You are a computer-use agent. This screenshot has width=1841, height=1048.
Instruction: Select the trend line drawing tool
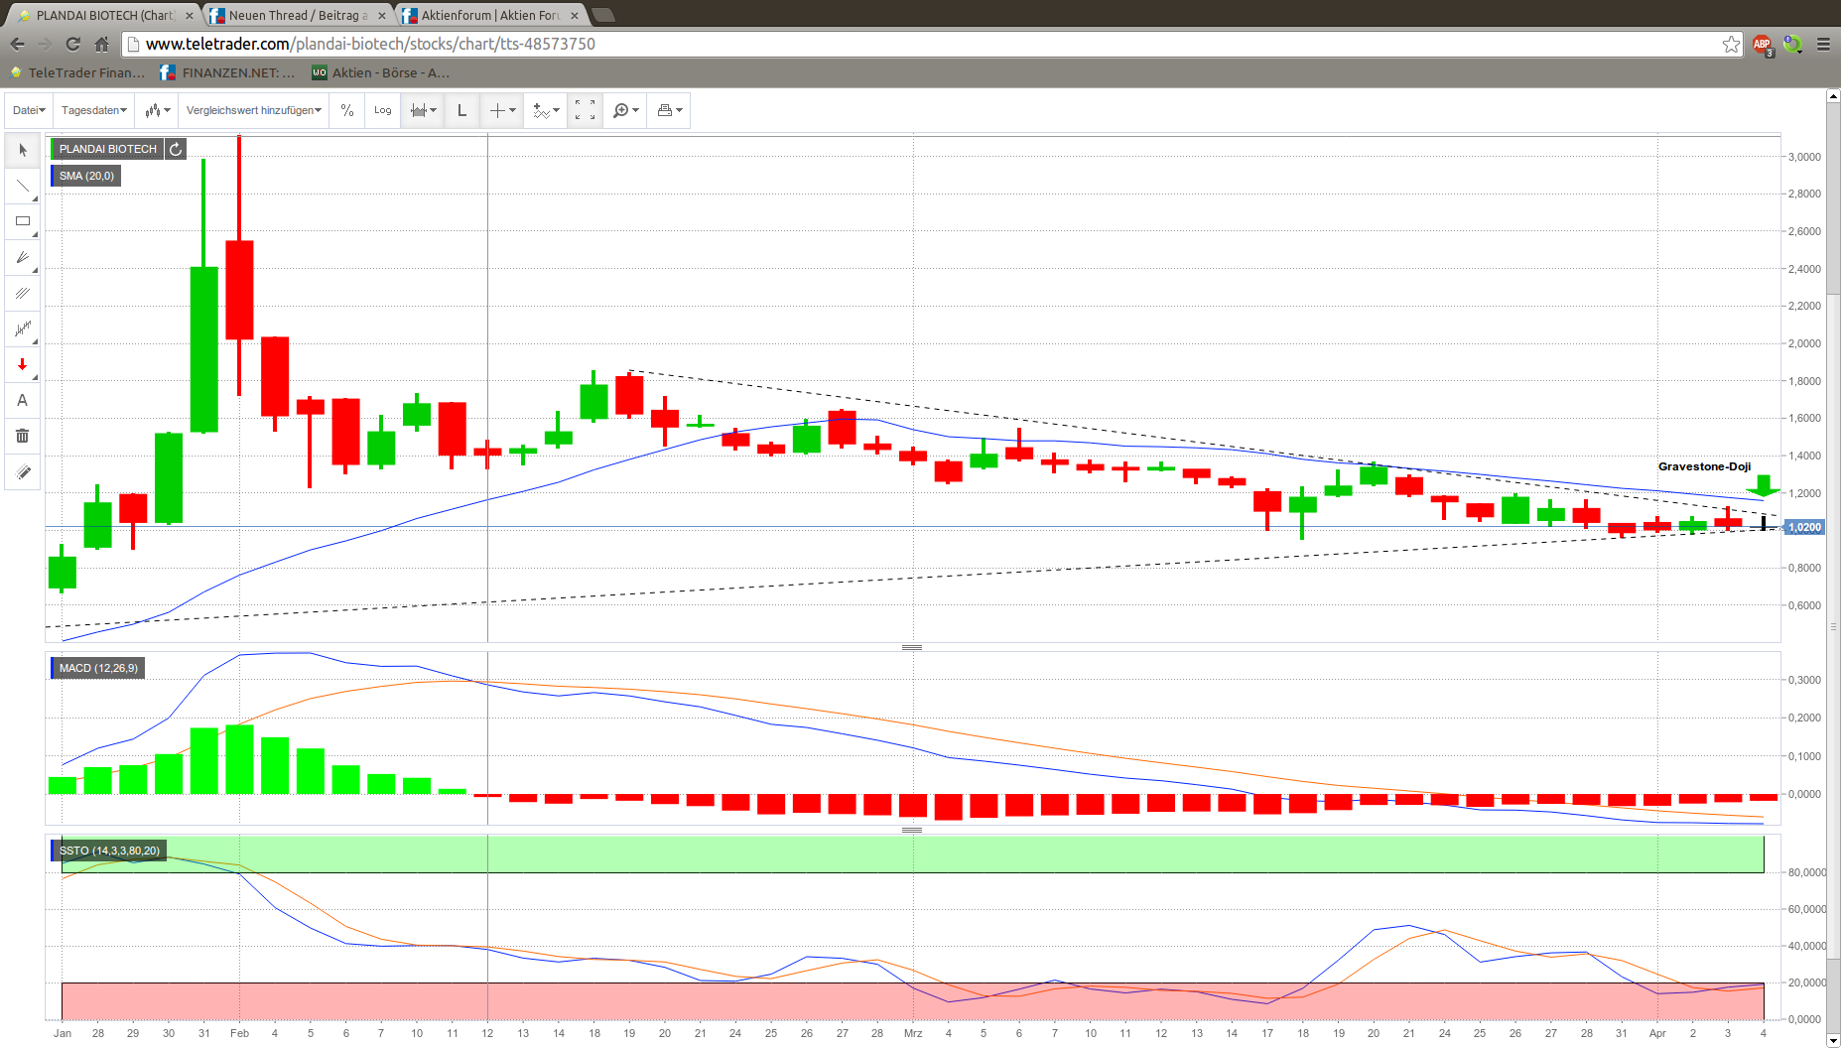coord(23,186)
